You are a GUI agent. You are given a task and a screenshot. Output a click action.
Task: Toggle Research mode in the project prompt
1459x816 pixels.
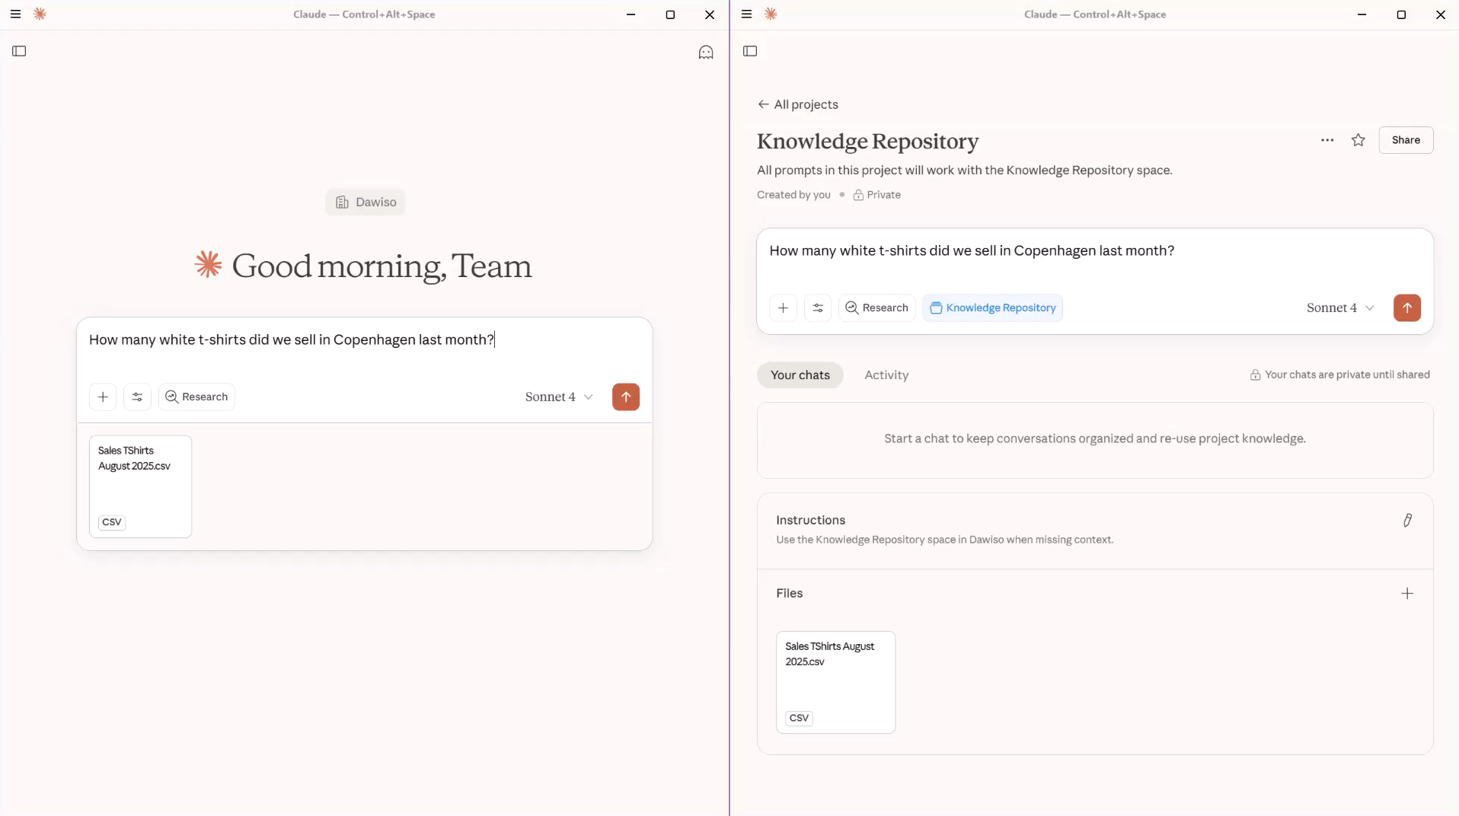coord(876,308)
